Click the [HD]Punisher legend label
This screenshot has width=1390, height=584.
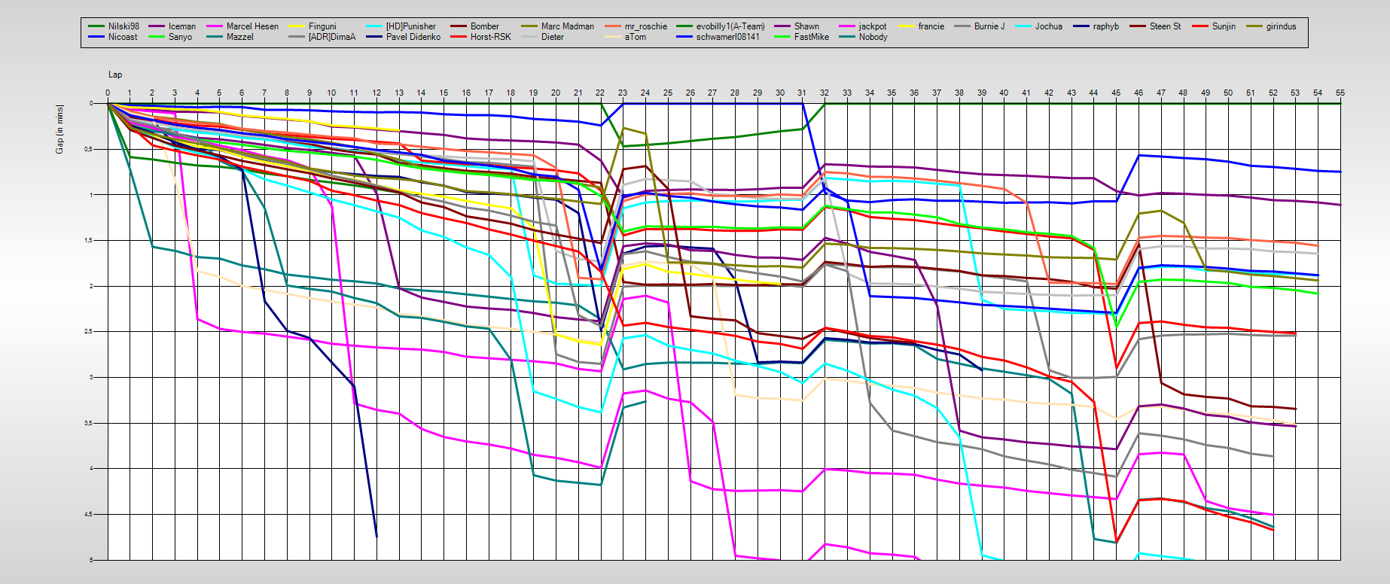[410, 26]
